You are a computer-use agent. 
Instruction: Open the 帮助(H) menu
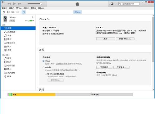click(41, 8)
